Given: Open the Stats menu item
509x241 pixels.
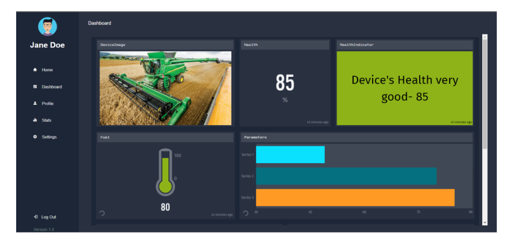Looking at the screenshot, I should tap(46, 120).
